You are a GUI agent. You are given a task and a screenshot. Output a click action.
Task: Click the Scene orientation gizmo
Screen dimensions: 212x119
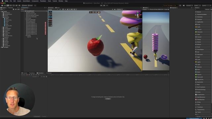pyautogui.click(x=138, y=15)
